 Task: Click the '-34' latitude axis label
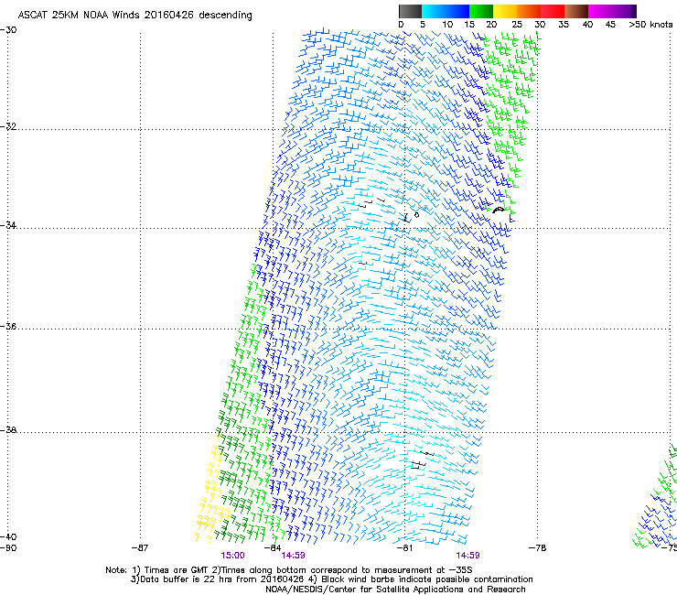click(x=8, y=225)
